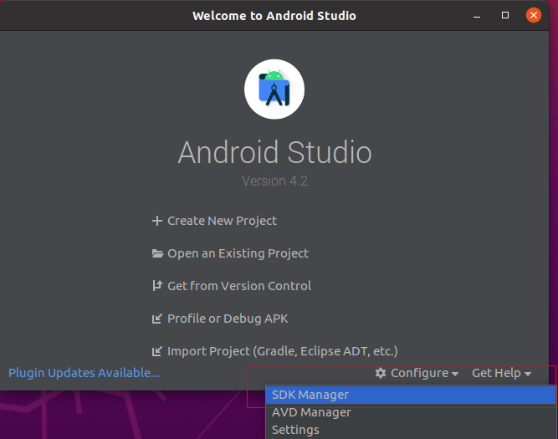
Task: Start Import Project (Gradle, Eclipse ADT, etc.)
Action: [x=283, y=351]
